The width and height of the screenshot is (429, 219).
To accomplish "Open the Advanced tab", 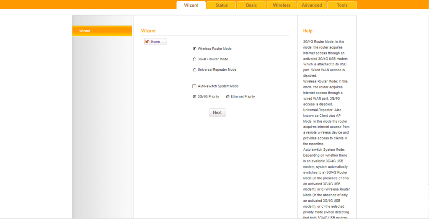I will pos(312,5).
